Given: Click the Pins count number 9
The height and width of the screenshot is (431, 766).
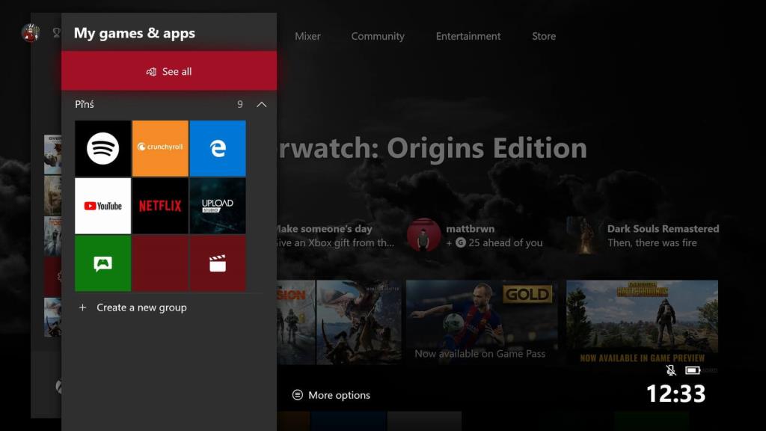Looking at the screenshot, I should tap(240, 104).
